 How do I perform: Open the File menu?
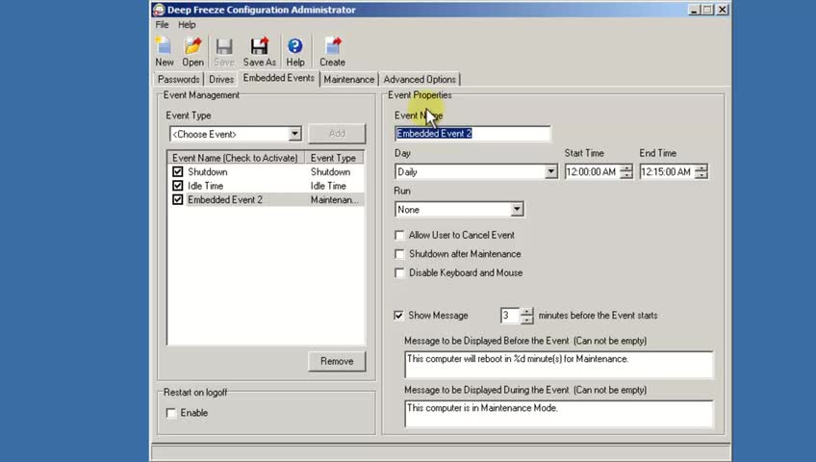tap(162, 24)
